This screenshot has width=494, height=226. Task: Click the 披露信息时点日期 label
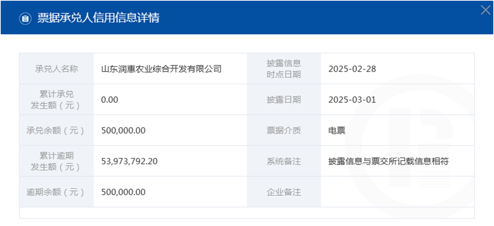coord(284,69)
